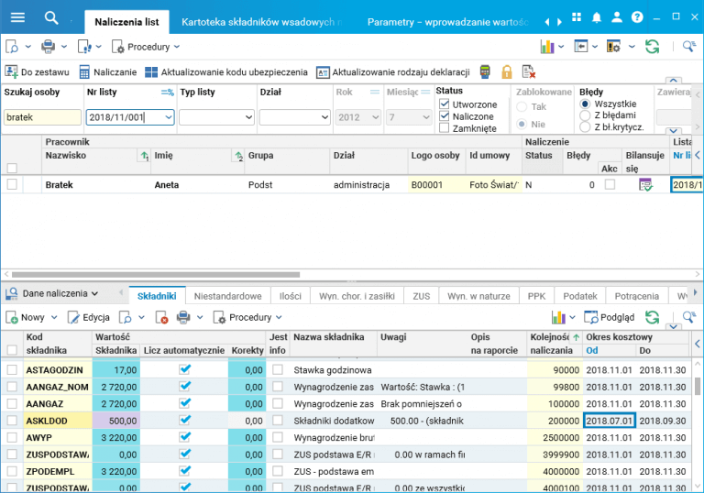Click the Do zestawu button
The width and height of the screenshot is (704, 493).
click(37, 71)
